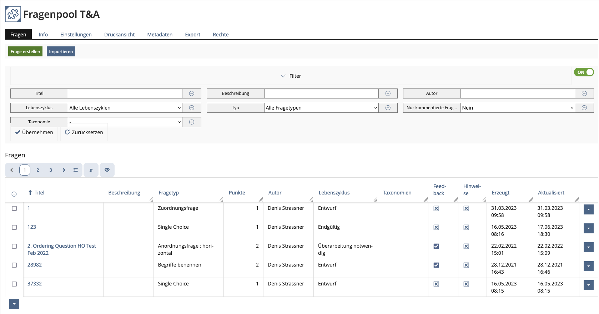Viewport: 599px width, 314px height.
Task: Go to previous page with left arrow
Action: click(11, 170)
